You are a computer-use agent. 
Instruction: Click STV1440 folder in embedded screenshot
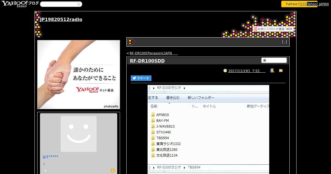click(161, 132)
